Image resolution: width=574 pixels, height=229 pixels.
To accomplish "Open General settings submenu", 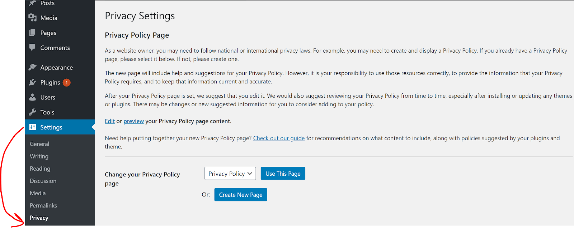I will [x=39, y=144].
